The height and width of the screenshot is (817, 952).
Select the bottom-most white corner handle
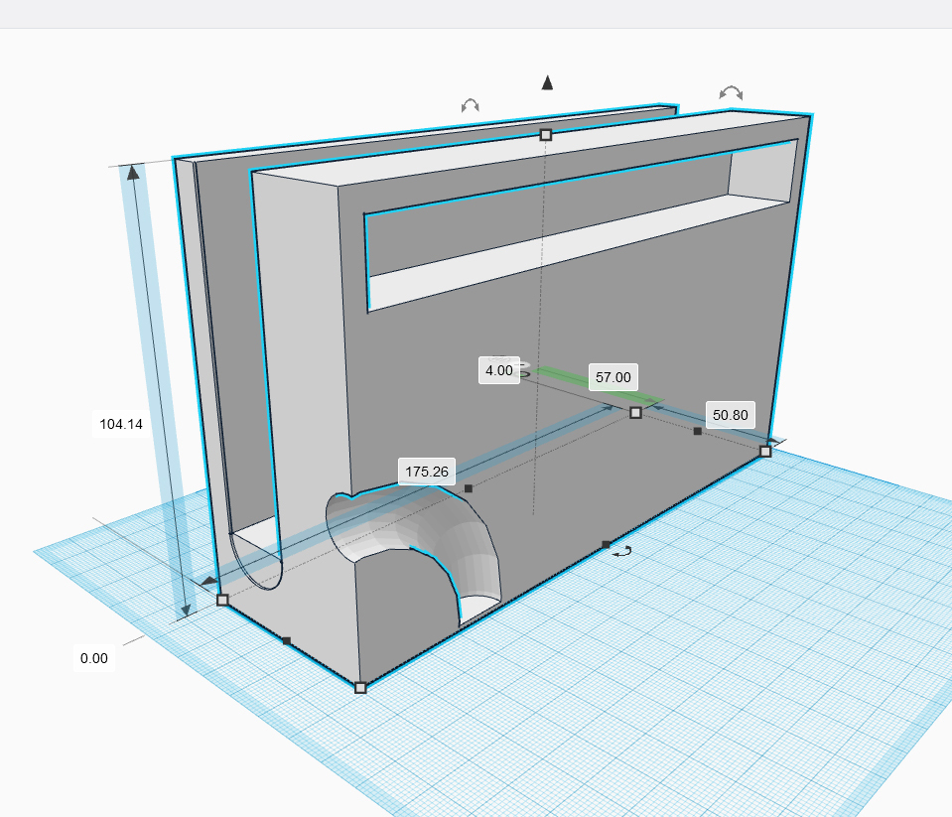click(x=360, y=687)
